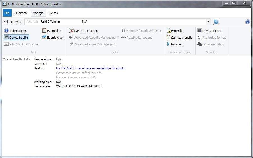Open the Informations panel icon
253x158 pixels.
click(x=6, y=30)
